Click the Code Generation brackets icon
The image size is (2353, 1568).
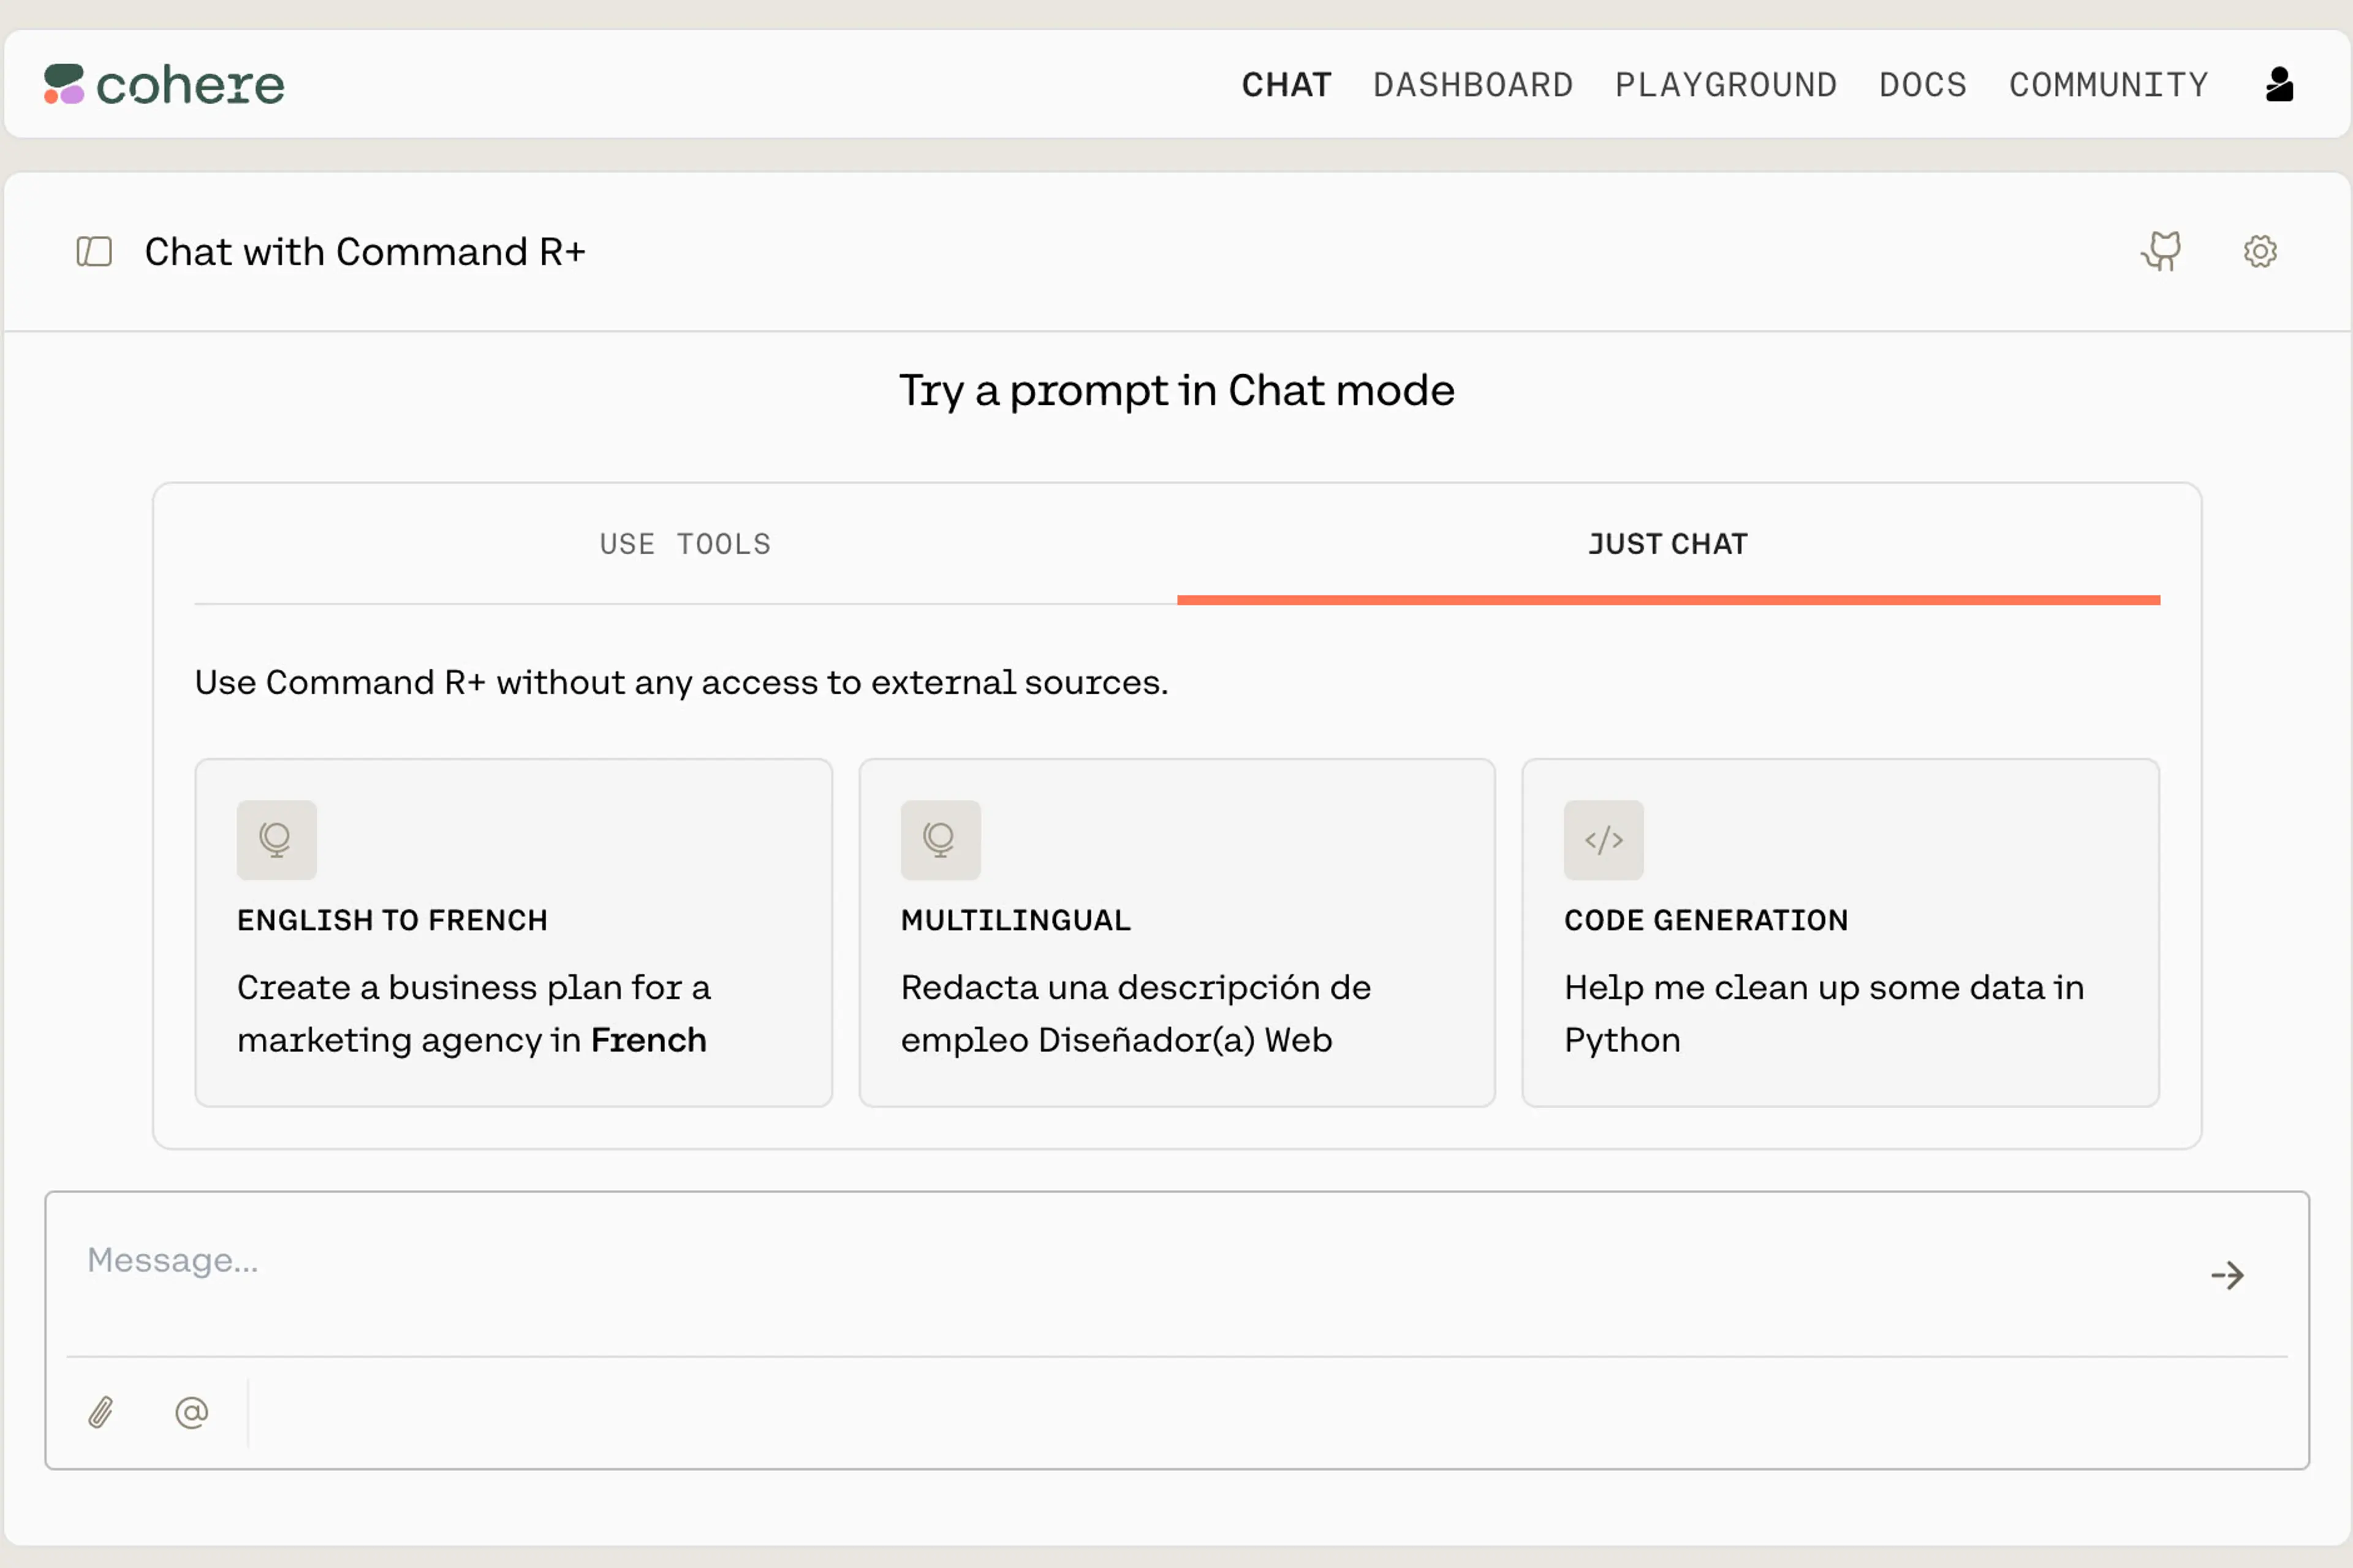point(1604,840)
